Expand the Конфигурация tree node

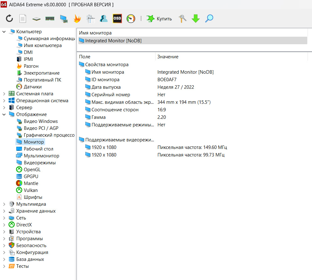4,252
